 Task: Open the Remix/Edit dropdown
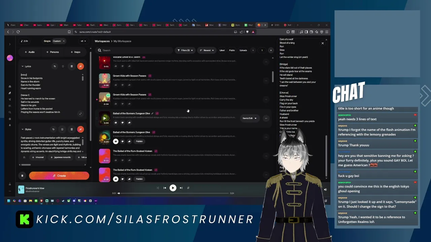click(250, 118)
